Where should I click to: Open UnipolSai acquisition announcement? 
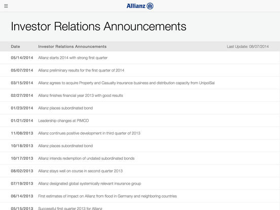click(140, 83)
